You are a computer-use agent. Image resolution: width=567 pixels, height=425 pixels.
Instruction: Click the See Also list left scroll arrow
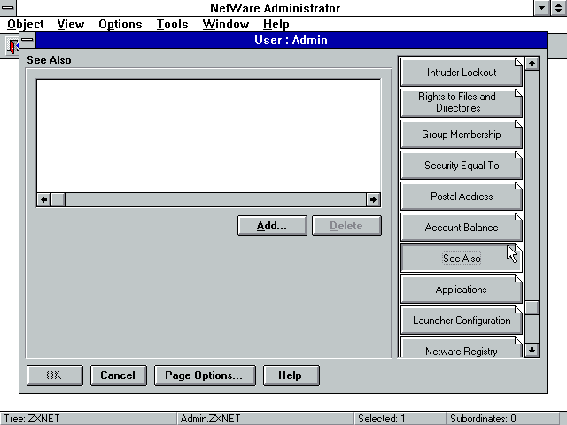coord(43,199)
